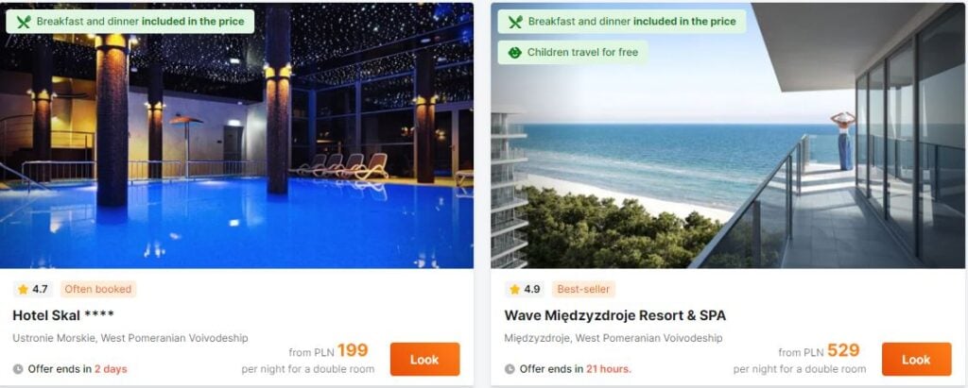Open the Wave Międzyzdroje sea view photo
Viewport: 968px width, 388px height.
pos(728,136)
